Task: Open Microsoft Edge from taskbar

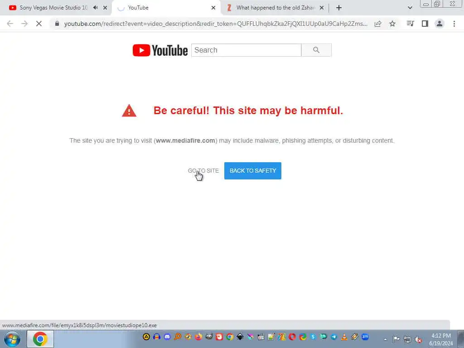Action: [x=303, y=337]
